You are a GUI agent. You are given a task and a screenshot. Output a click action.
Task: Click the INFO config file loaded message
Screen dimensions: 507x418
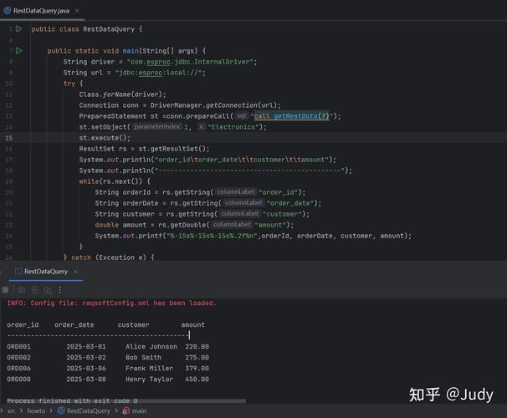(x=111, y=303)
